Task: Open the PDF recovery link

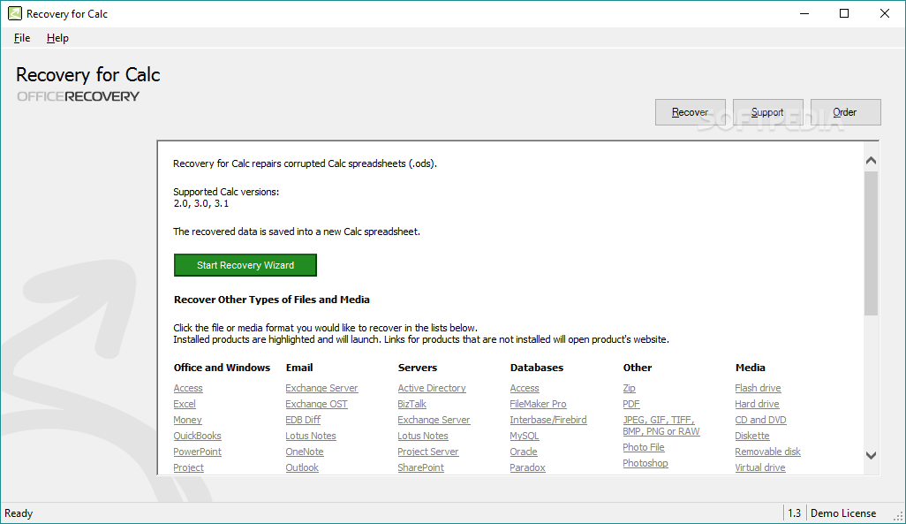Action: (x=631, y=404)
